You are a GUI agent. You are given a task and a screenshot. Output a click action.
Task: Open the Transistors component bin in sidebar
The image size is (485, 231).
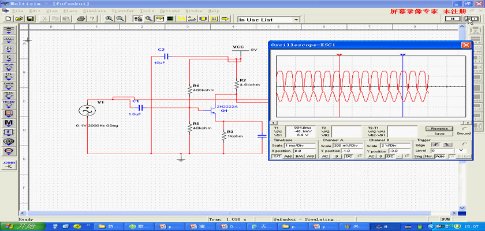point(9,59)
